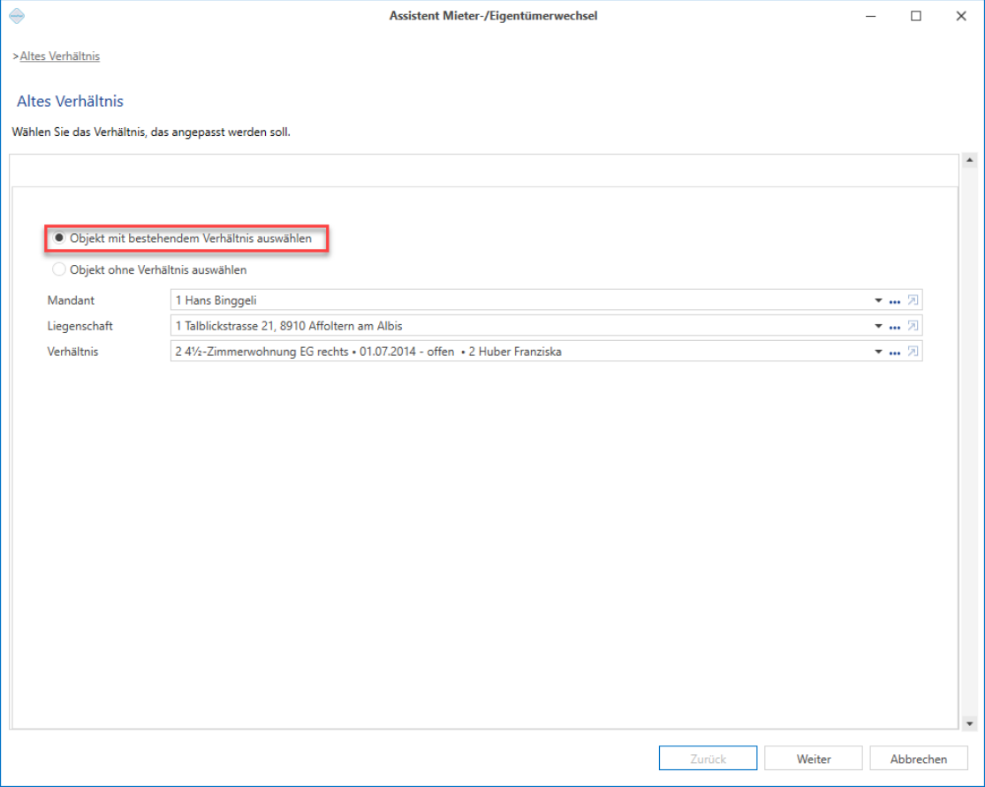Image resolution: width=985 pixels, height=787 pixels.
Task: Select 'Objekt ohne Verhältnis auswählen' radio button
Action: click(59, 269)
